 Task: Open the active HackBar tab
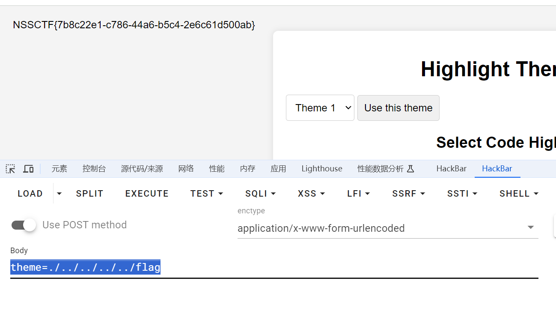[497, 168]
